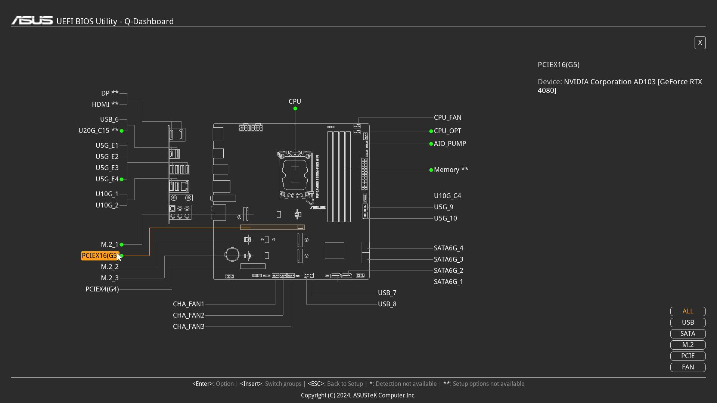717x403 pixels.
Task: Select the PCIEX4(G4) label
Action: 102,289
